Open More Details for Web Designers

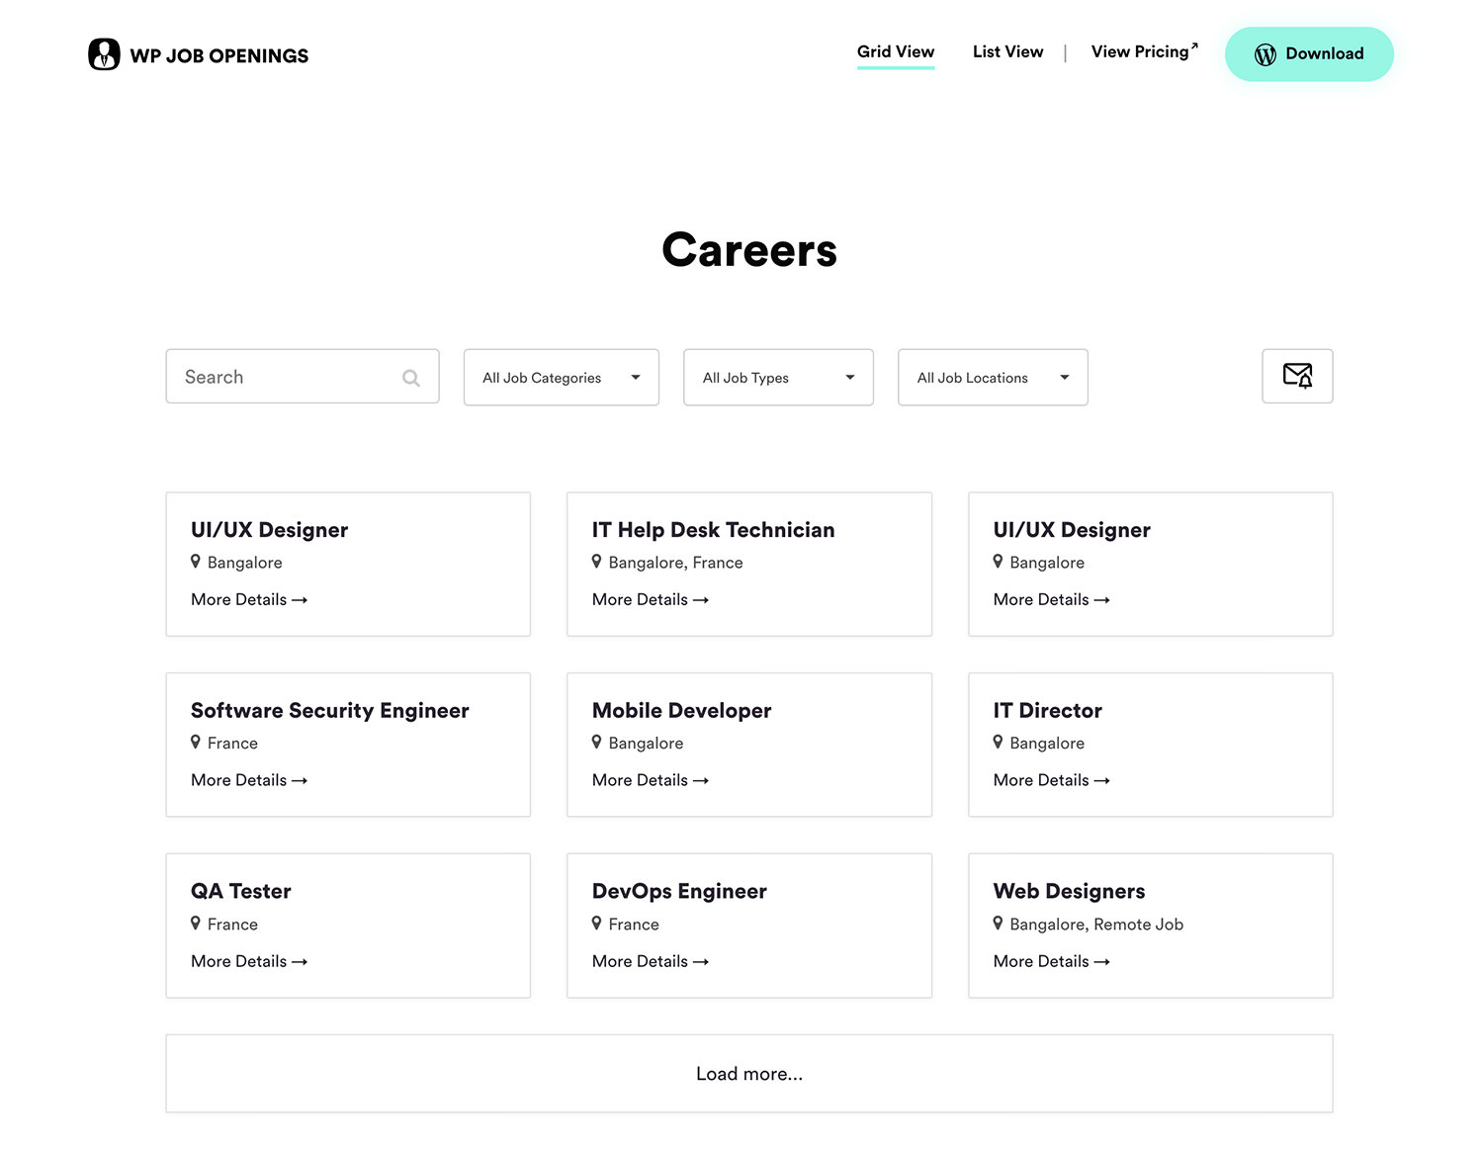[x=1052, y=961]
